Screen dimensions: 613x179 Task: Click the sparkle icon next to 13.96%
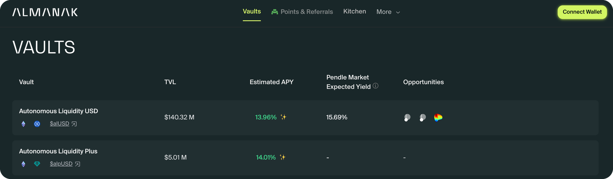click(284, 117)
